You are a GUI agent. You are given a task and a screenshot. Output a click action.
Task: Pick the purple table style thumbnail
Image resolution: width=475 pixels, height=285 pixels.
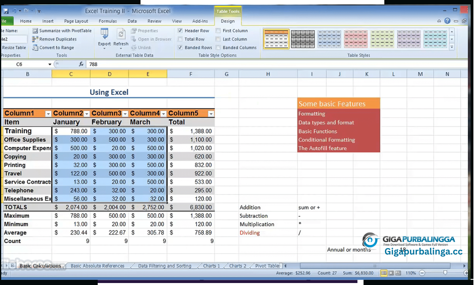point(409,39)
